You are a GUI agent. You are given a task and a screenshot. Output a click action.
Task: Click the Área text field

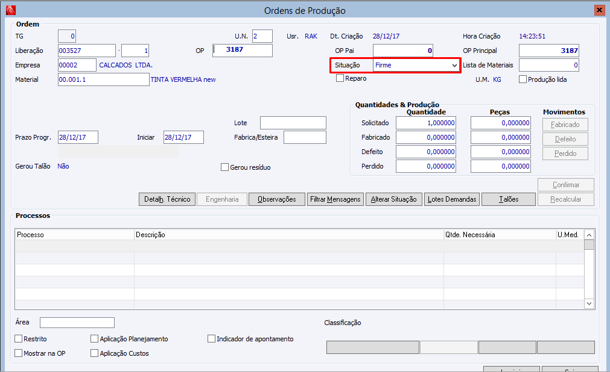[x=77, y=323]
